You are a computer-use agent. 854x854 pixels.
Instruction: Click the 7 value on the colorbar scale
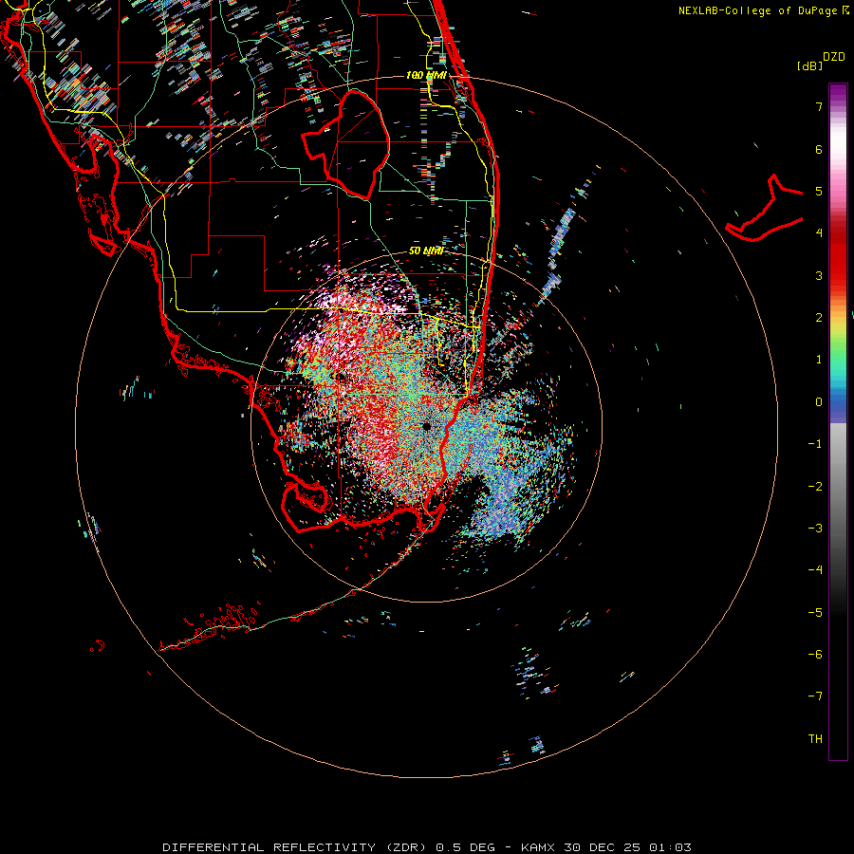coord(819,106)
